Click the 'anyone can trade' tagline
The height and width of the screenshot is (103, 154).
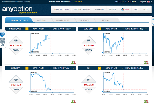click(28, 13)
